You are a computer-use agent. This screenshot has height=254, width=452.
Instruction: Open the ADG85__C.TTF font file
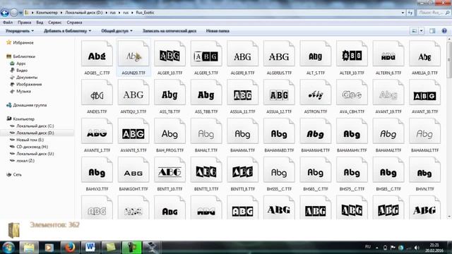pos(97,58)
